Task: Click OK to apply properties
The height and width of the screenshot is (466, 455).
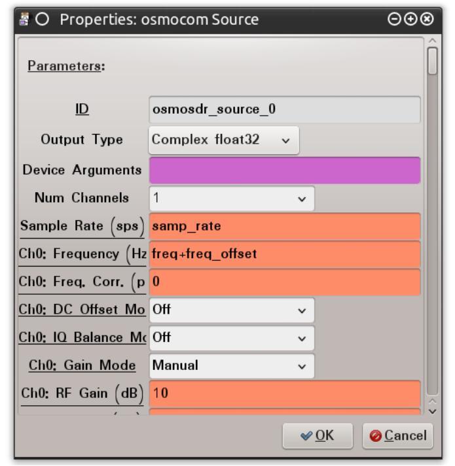Action: click(318, 436)
